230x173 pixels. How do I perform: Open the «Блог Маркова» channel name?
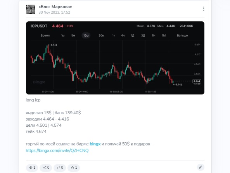pyautogui.click(x=55, y=7)
